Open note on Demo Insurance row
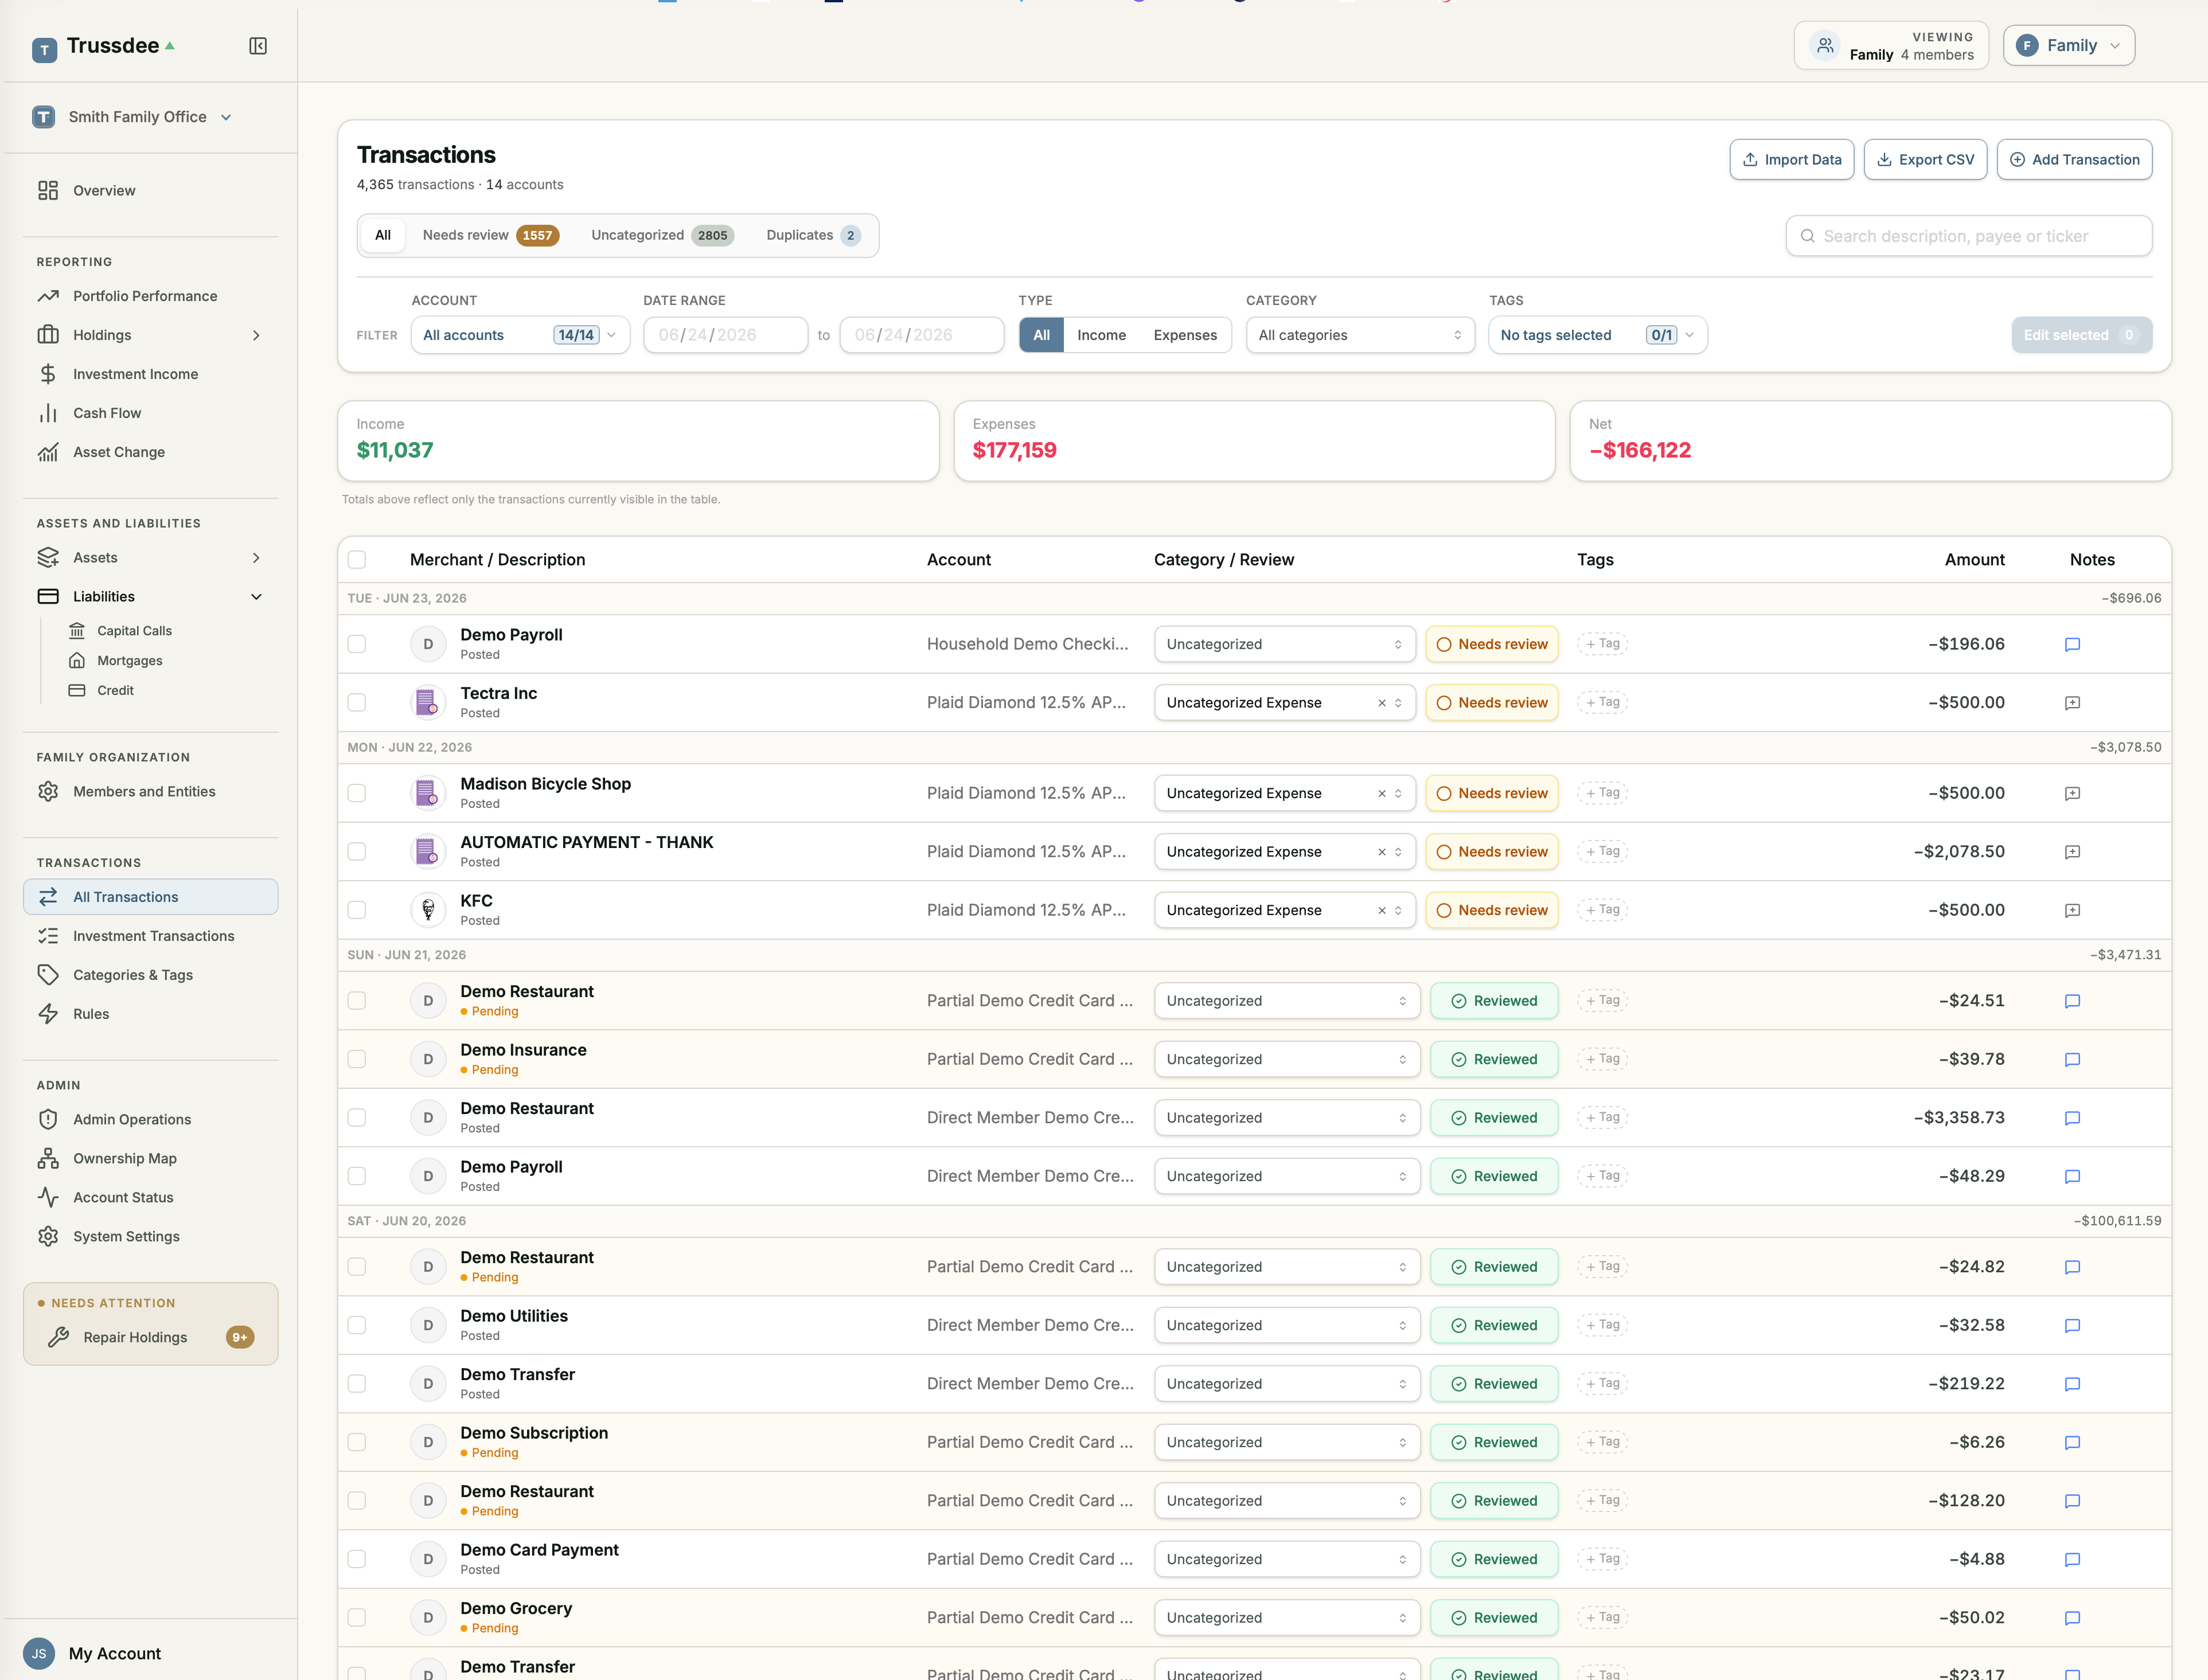The image size is (2208, 1680). coord(2072,1060)
